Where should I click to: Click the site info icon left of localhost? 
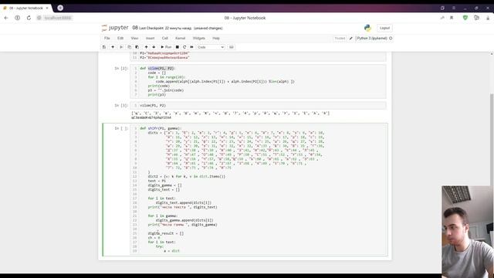coord(39,18)
